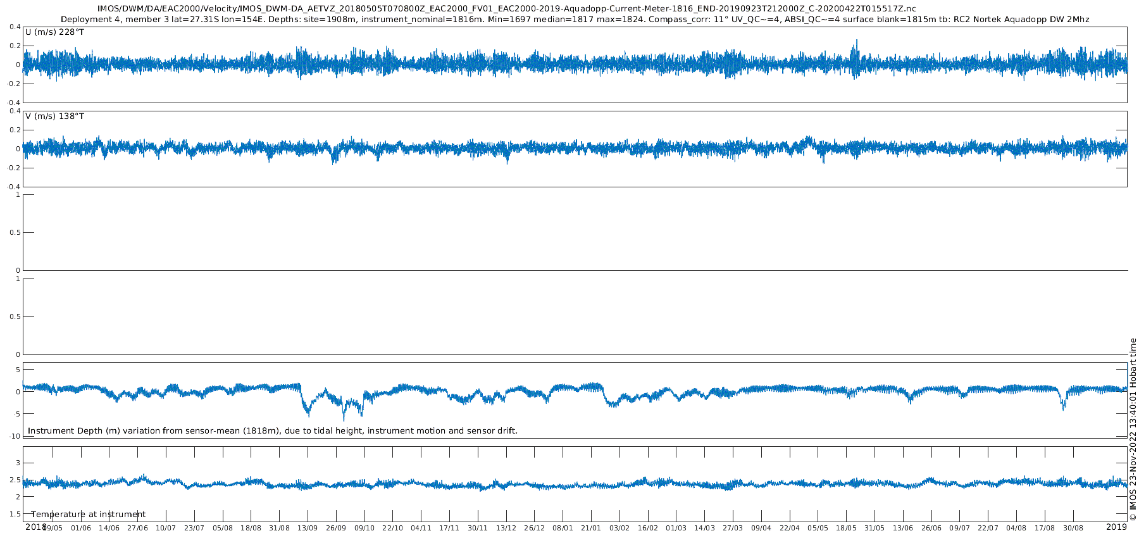Screen dimensions: 1139x538
Task: Click the Deployment 4 metadata subtitle line
Action: [575, 20]
